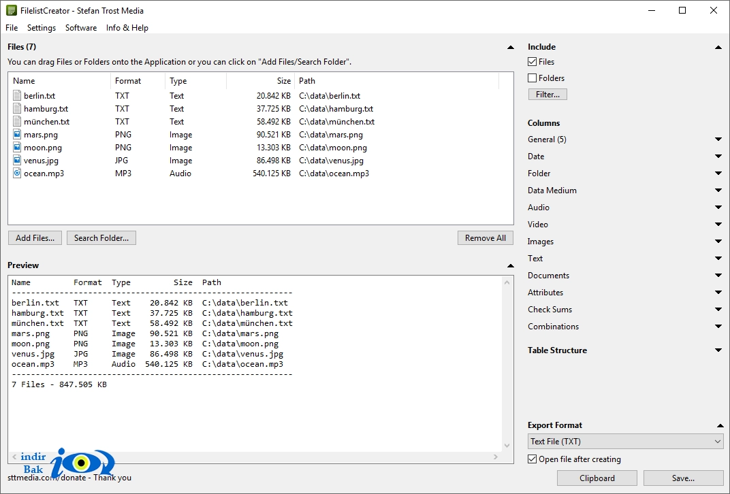Expand the Combinations columns group
Image resolution: width=730 pixels, height=494 pixels.
tap(718, 326)
